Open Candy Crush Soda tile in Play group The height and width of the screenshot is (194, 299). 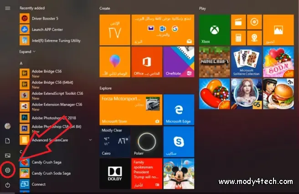point(278,62)
